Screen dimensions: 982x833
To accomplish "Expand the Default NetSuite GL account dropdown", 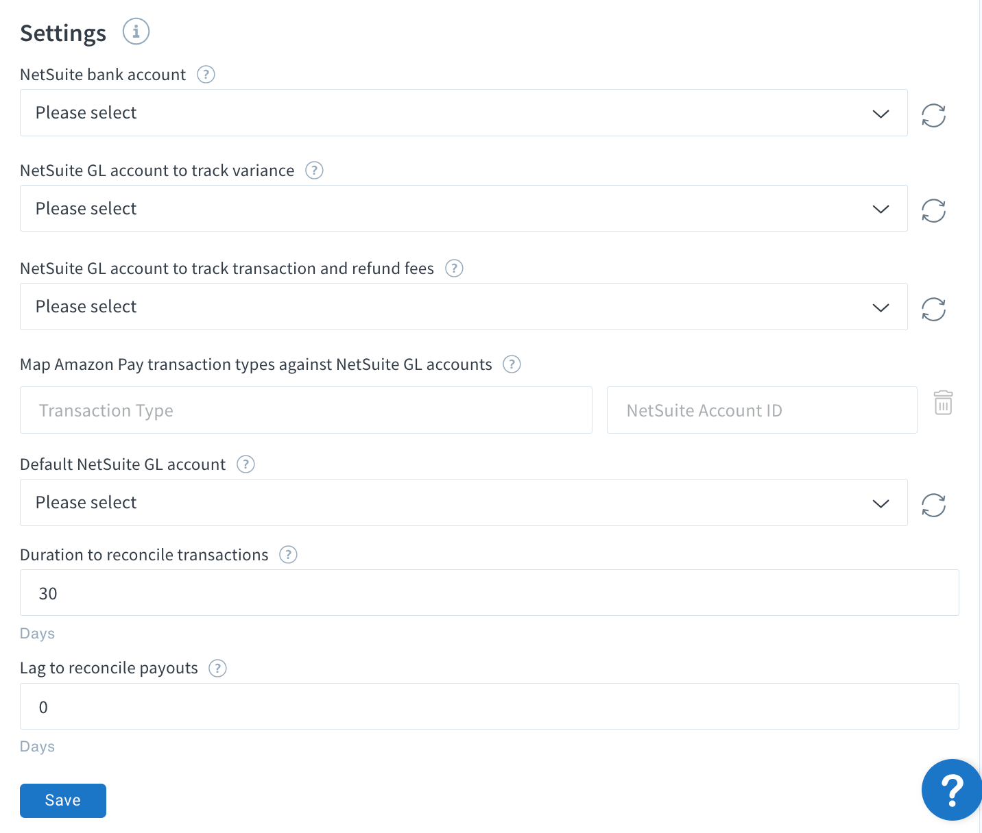I will [464, 503].
